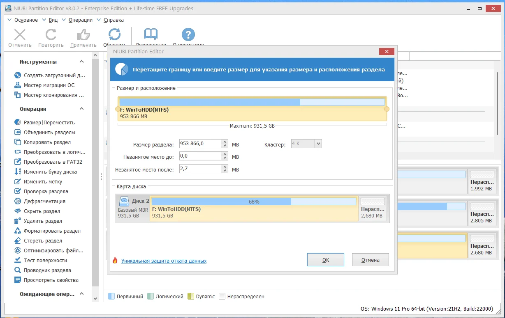Viewport: 505px width, 318px height.
Task: Select F: WinToHDD in disk map
Action: pyautogui.click(x=254, y=208)
